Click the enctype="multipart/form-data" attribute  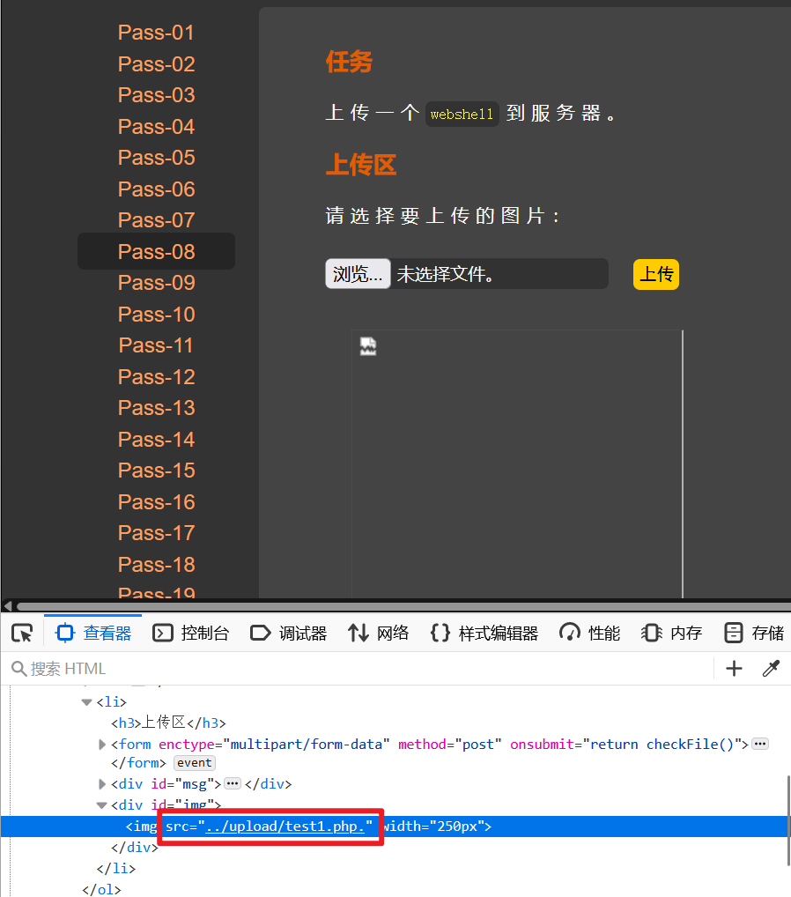274,745
